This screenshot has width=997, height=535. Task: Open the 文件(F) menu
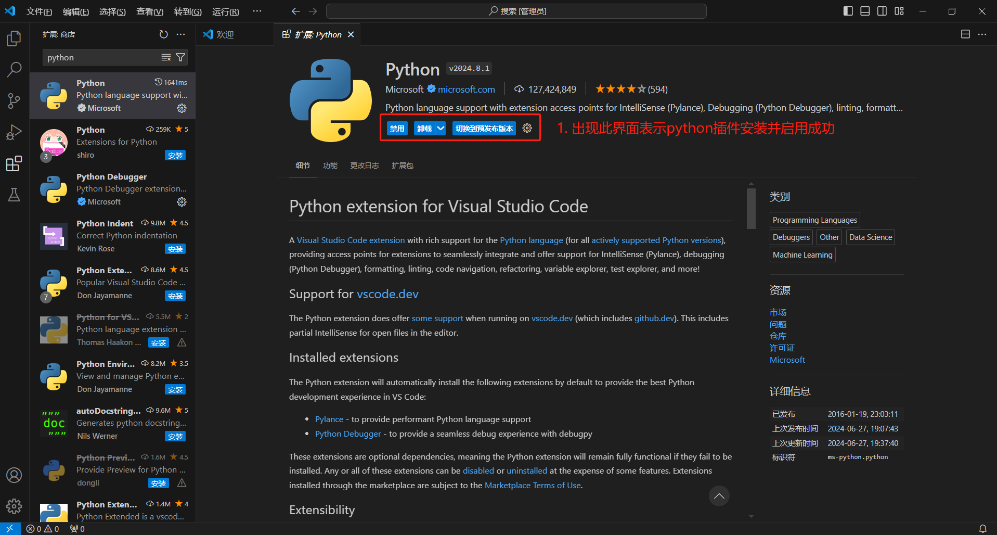click(x=39, y=11)
